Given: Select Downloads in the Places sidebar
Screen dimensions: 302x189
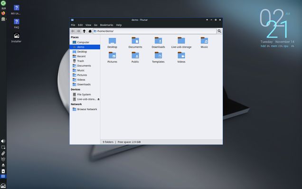Looking at the screenshot, I should (85, 85).
